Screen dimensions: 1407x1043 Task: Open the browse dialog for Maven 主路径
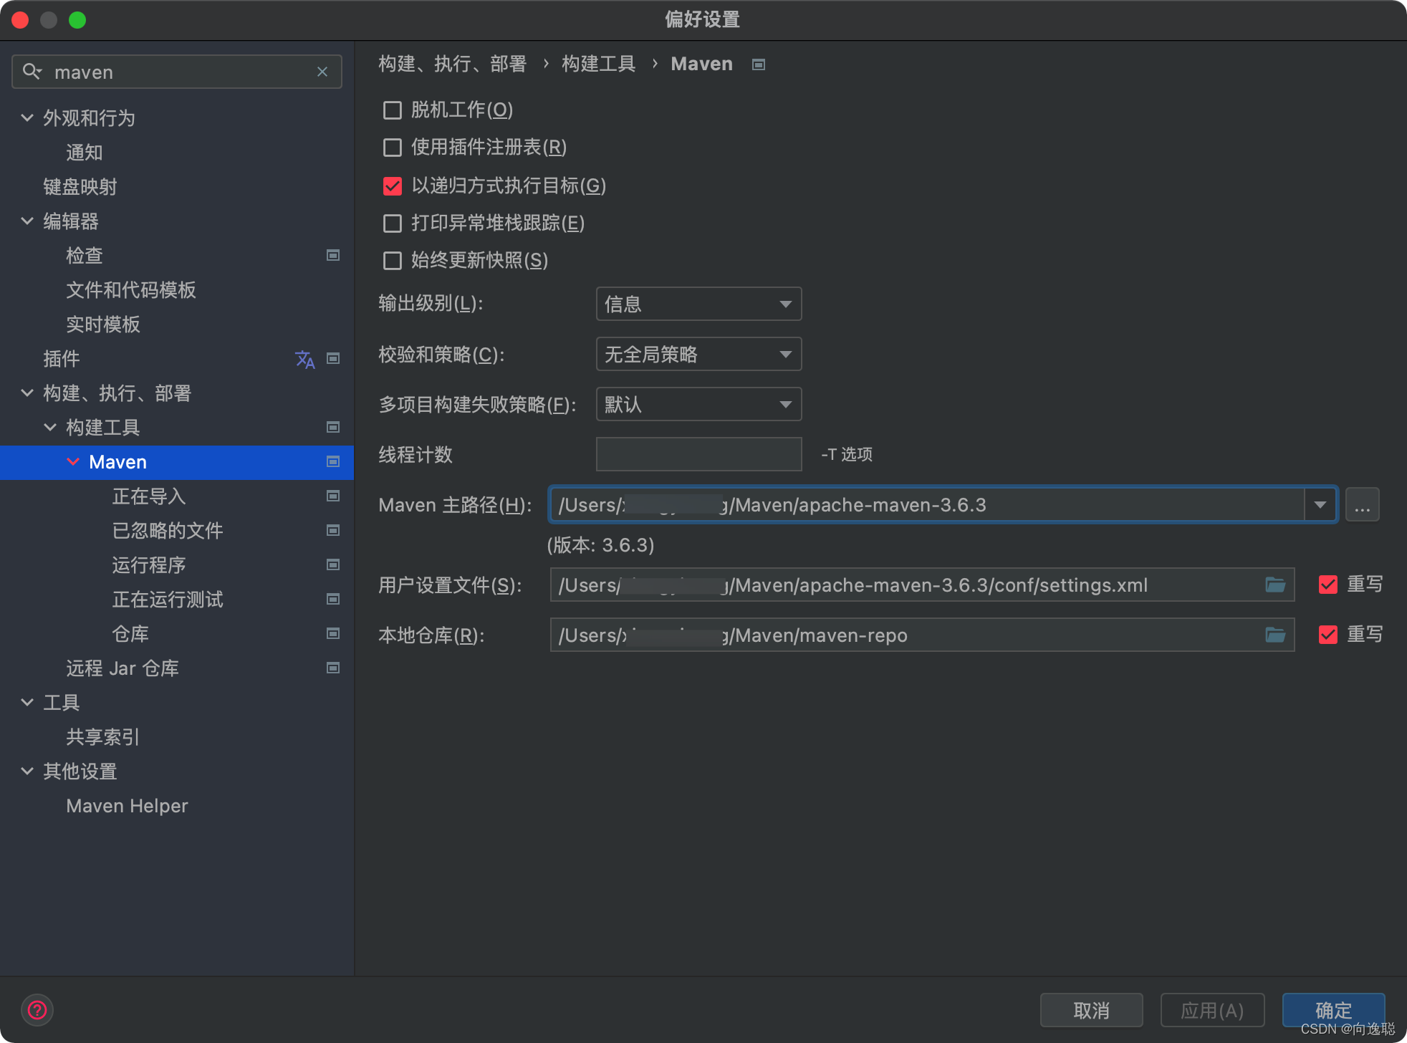pos(1362,505)
